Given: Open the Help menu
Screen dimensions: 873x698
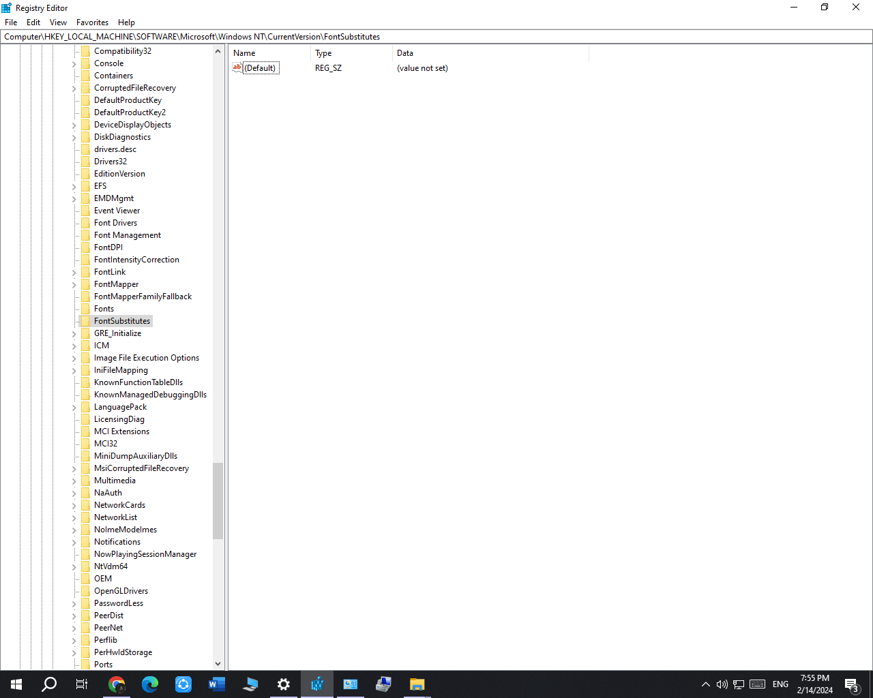Looking at the screenshot, I should [x=126, y=22].
